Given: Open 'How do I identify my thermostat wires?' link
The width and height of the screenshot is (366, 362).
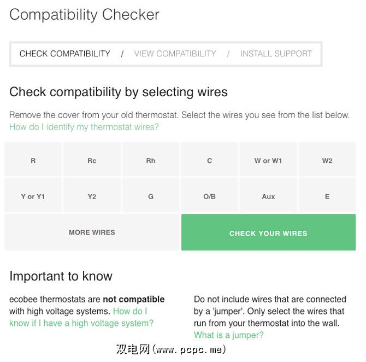Looking at the screenshot, I should pyautogui.click(x=84, y=127).
